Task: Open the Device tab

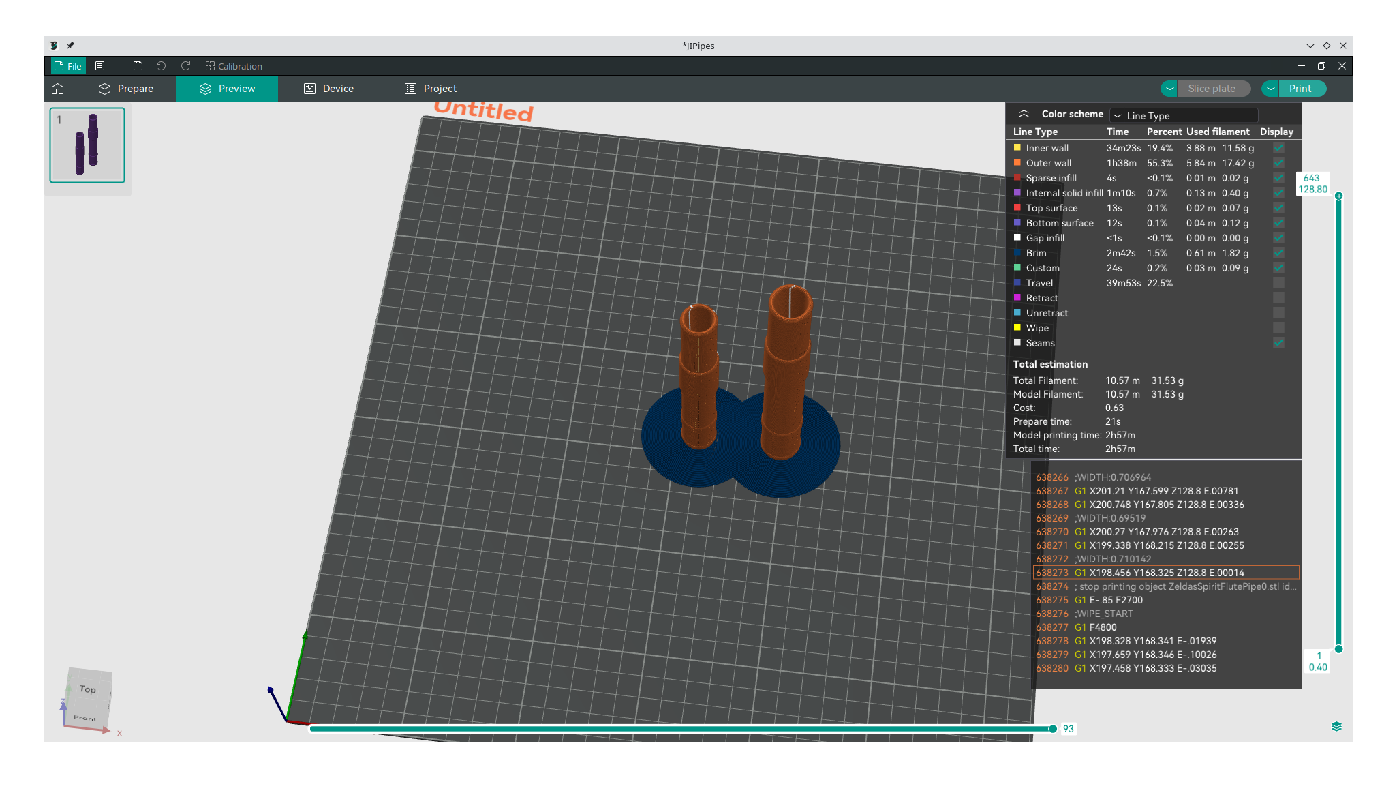Action: 328,89
